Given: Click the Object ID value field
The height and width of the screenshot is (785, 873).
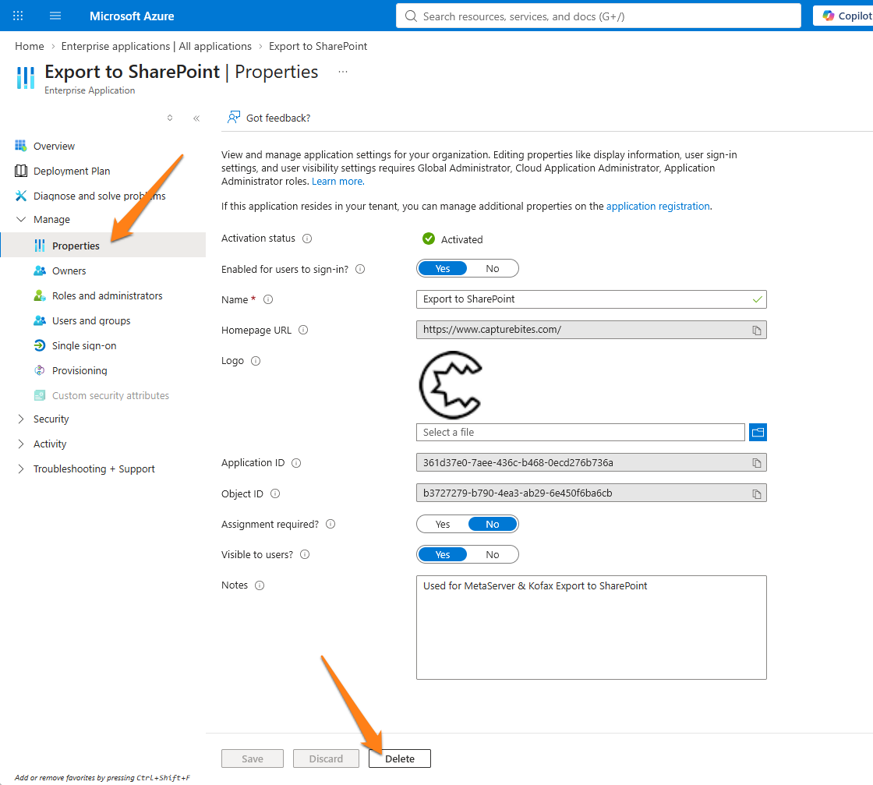Looking at the screenshot, I should (592, 493).
